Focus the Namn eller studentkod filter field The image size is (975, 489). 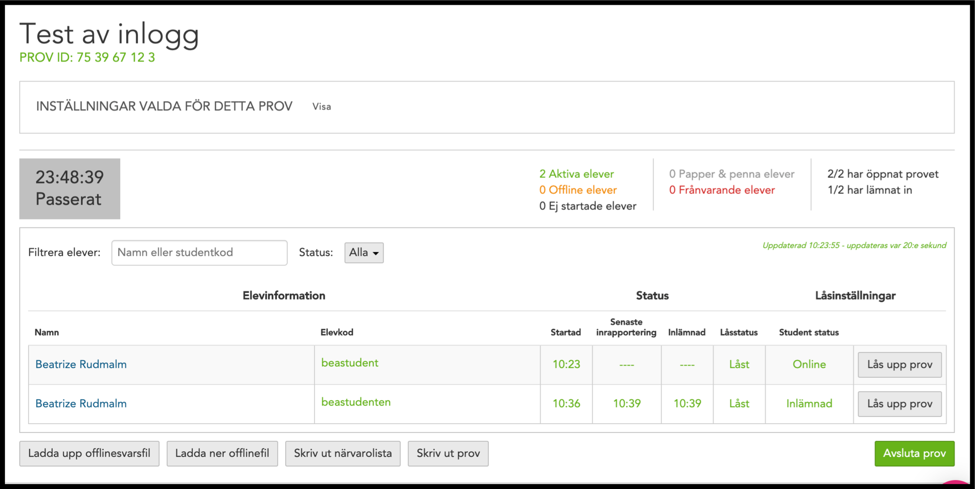click(x=199, y=253)
